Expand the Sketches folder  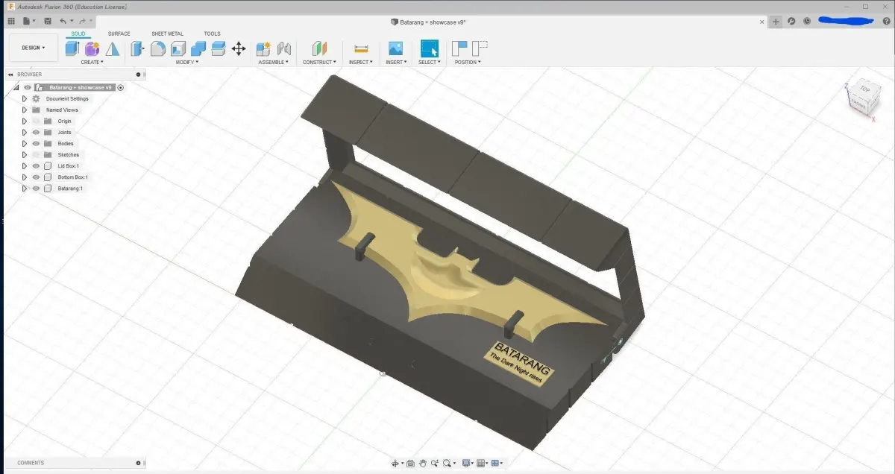tap(25, 154)
